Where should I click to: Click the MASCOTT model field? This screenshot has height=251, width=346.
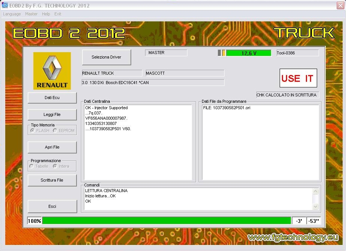(x=185, y=73)
